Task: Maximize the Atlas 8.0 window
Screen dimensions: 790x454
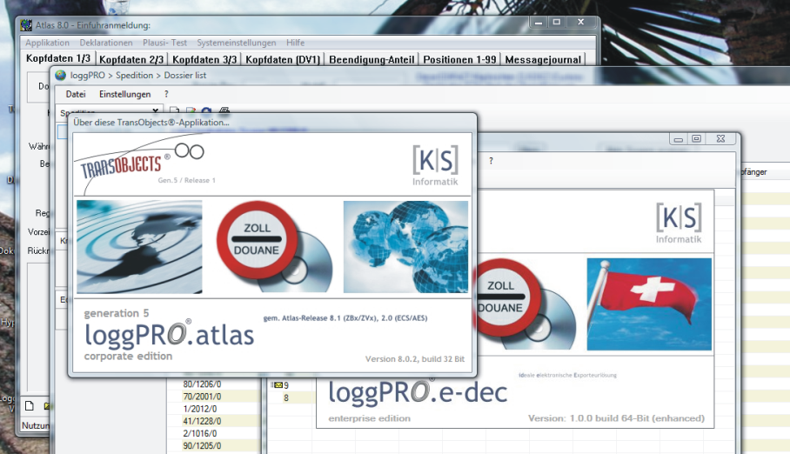Action: tap(557, 22)
